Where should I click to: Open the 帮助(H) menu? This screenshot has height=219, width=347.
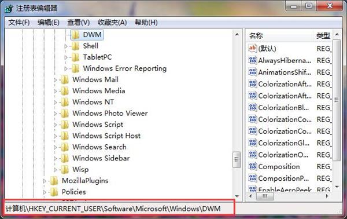[x=146, y=23]
